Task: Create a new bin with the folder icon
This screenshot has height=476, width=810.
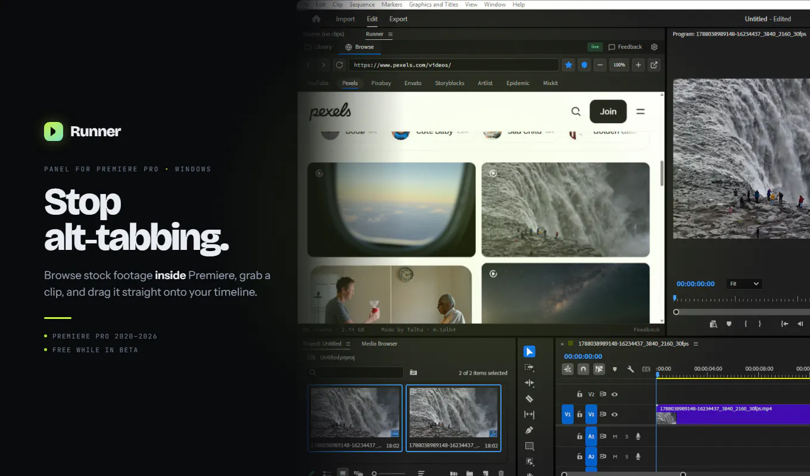Action: (469, 474)
